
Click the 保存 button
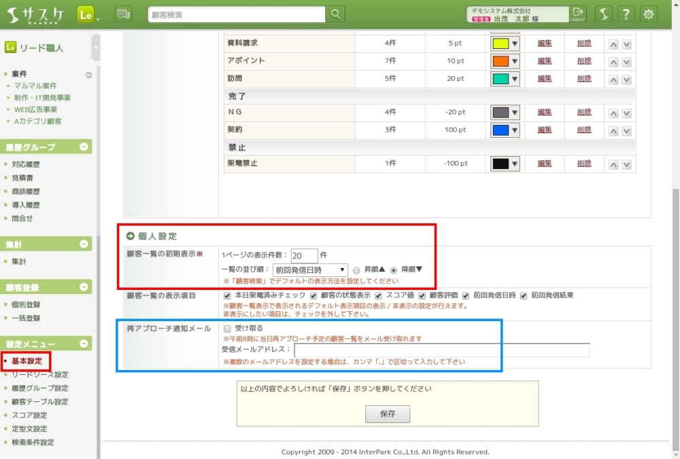coord(388,414)
